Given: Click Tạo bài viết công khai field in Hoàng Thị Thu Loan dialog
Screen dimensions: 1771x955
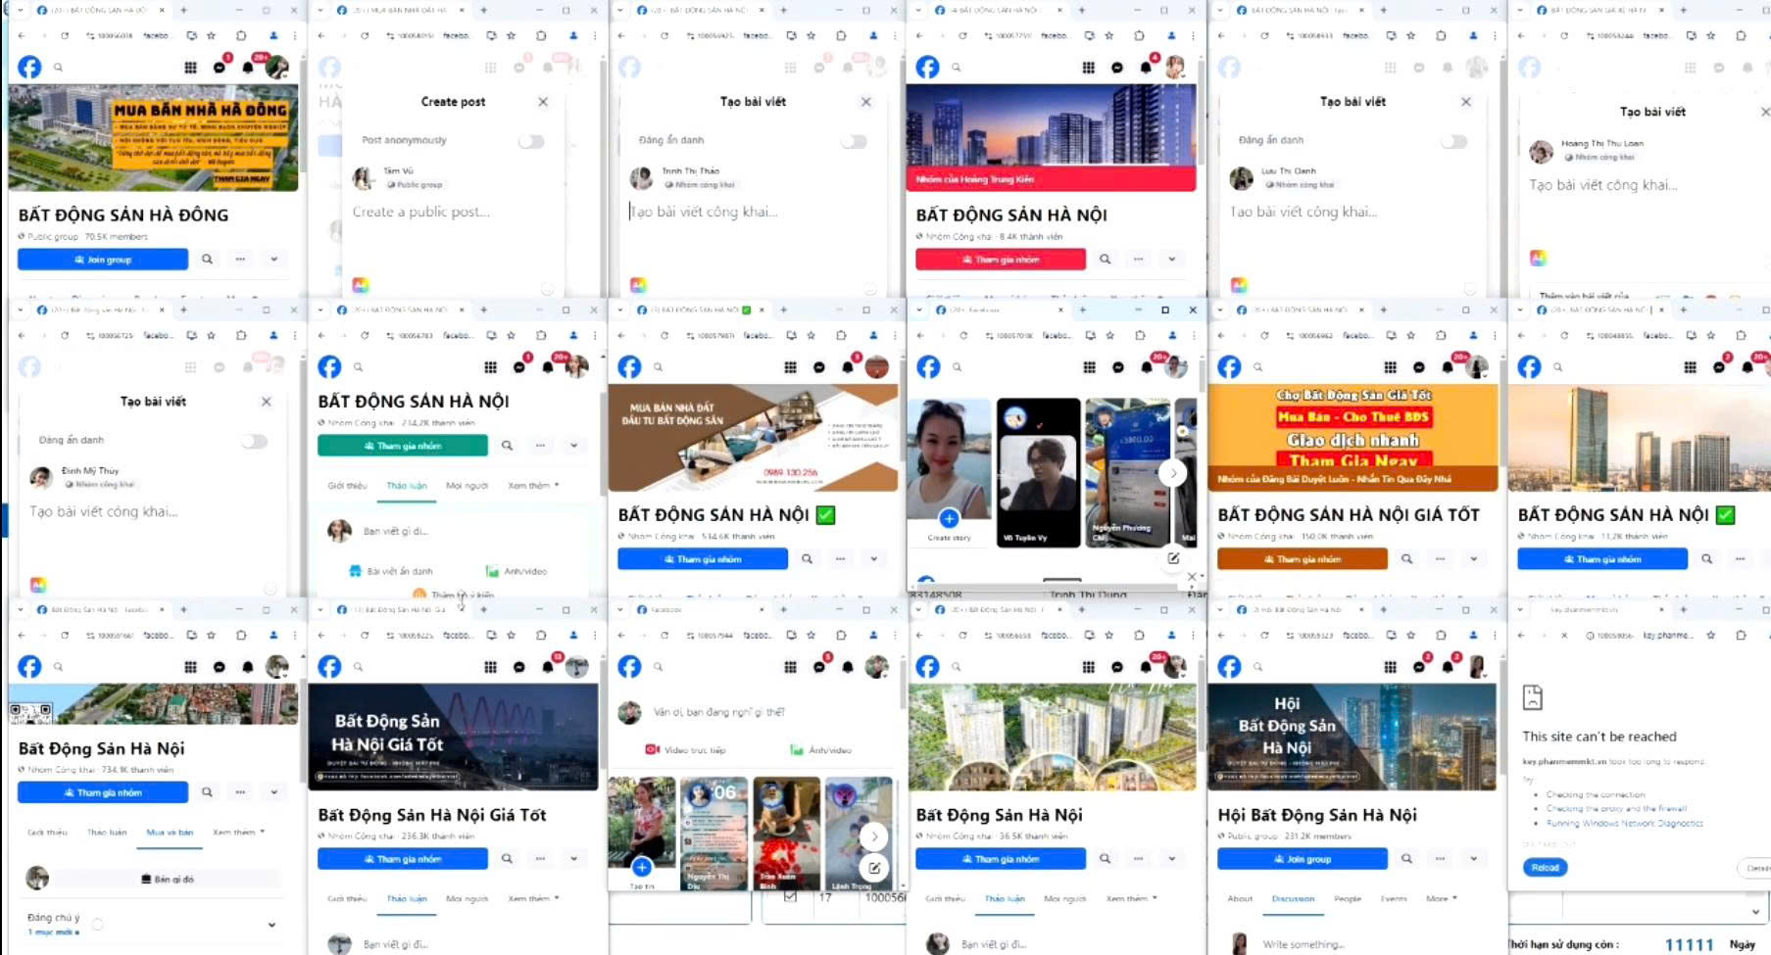Looking at the screenshot, I should pyautogui.click(x=1603, y=185).
